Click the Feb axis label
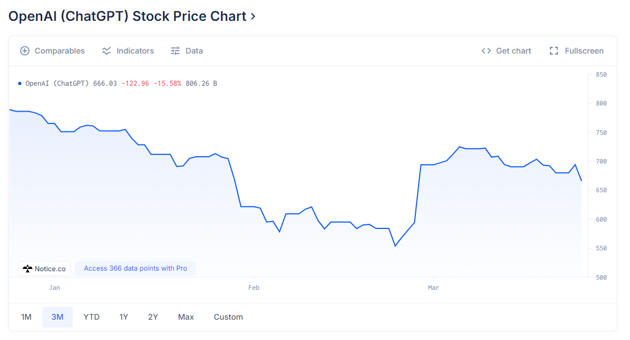 (x=254, y=288)
